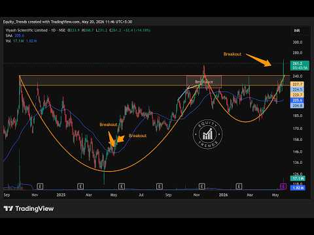Click the green 17.1M volume label
This screenshot has height=235, width=314.
point(298,179)
